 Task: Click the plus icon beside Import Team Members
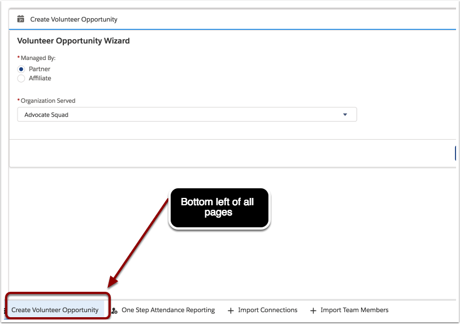click(x=313, y=310)
